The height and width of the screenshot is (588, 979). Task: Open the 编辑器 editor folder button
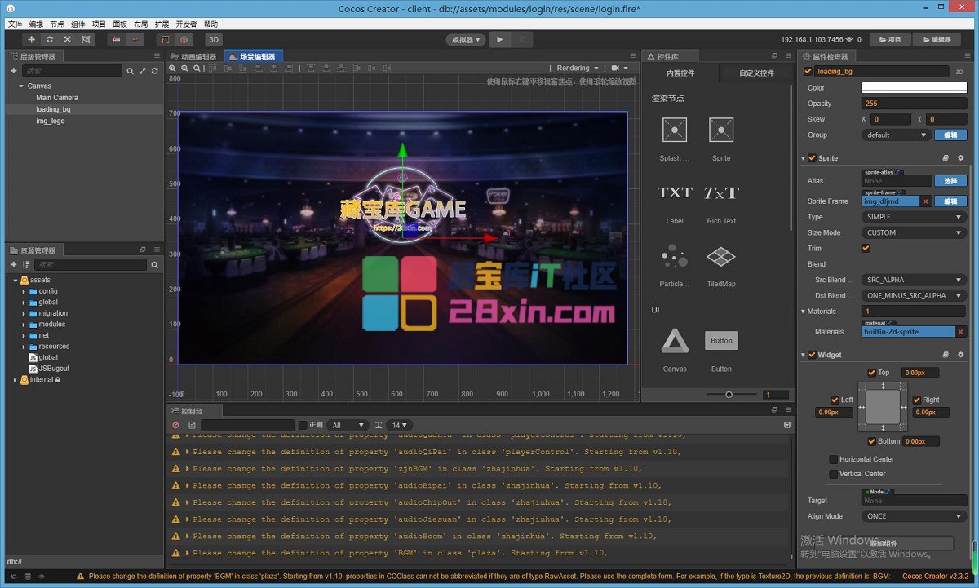[x=937, y=39]
